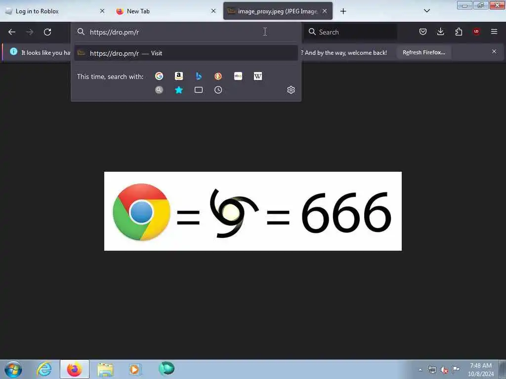Switch to New Tab tab

[x=166, y=11]
